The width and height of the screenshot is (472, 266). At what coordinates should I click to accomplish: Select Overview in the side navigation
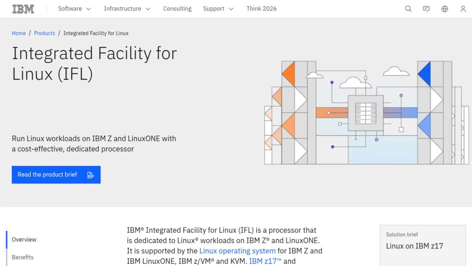[x=24, y=239]
